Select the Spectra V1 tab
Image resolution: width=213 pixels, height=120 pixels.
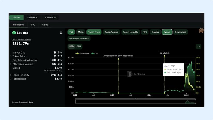pos(50,18)
